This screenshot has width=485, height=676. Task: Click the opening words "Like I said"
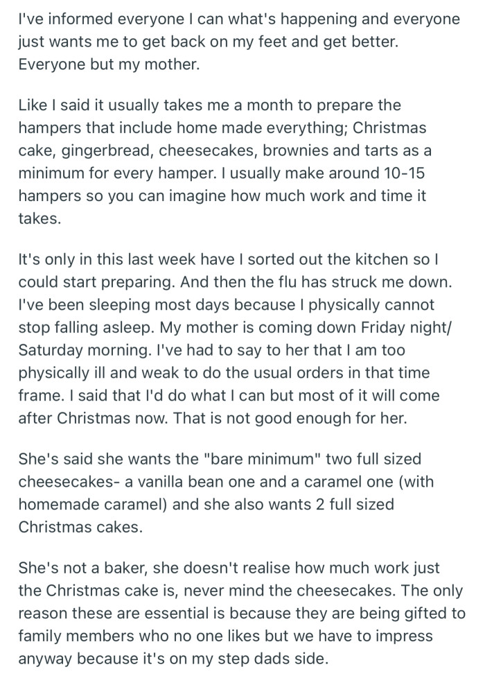coord(51,107)
